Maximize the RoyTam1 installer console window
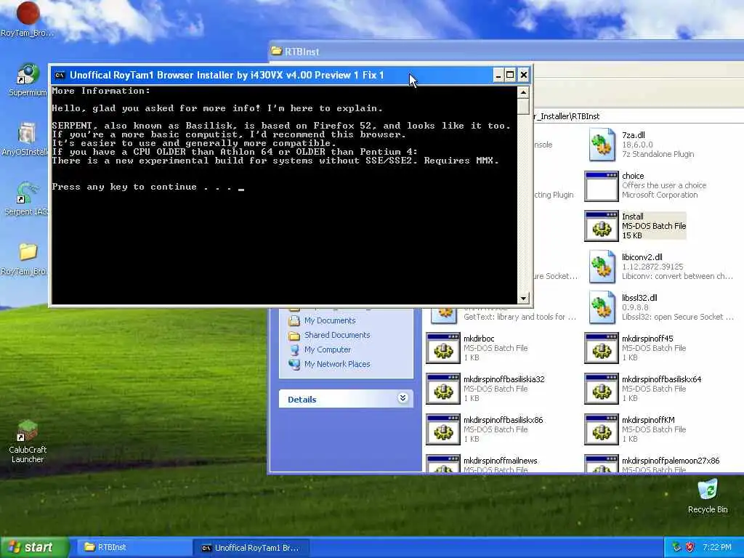 (510, 75)
